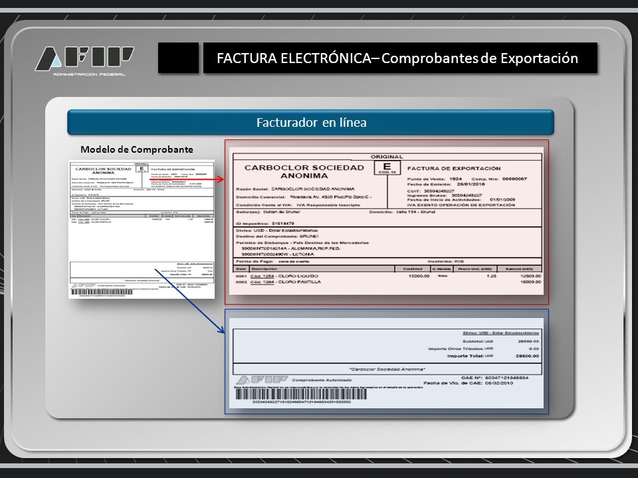Open the underlined 'Cód. 1254' CLORO LIQUIDO link
The width and height of the screenshot is (638, 478).
262,276
